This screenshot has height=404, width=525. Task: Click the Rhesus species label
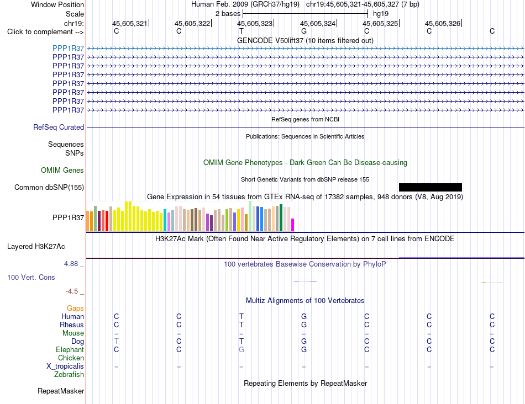click(72, 325)
